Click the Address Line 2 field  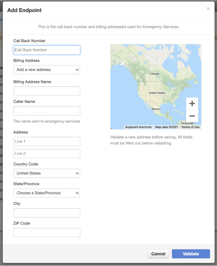tap(47, 154)
